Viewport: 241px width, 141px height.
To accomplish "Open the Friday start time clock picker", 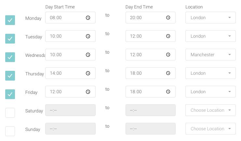I will coord(88,92).
